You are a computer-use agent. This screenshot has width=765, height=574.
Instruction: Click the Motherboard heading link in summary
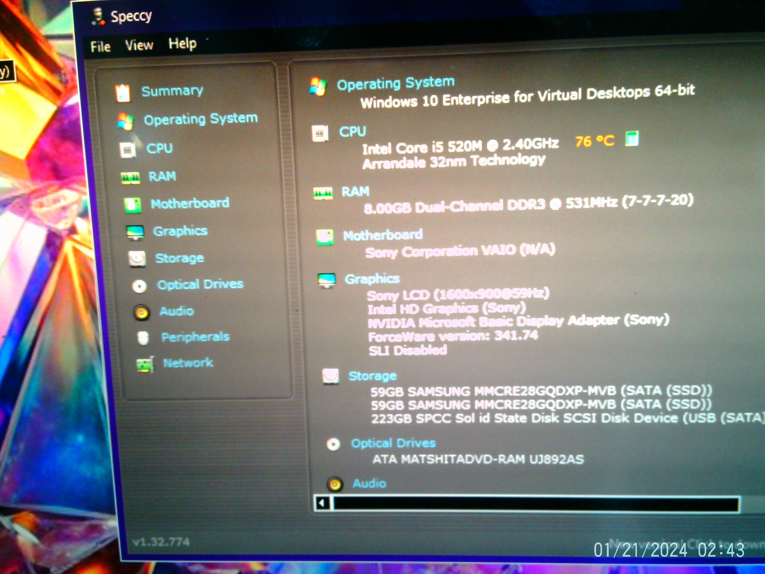pos(382,235)
